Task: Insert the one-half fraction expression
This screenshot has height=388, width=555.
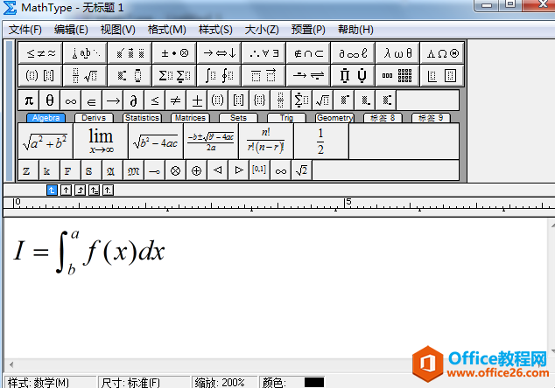Action: click(321, 142)
